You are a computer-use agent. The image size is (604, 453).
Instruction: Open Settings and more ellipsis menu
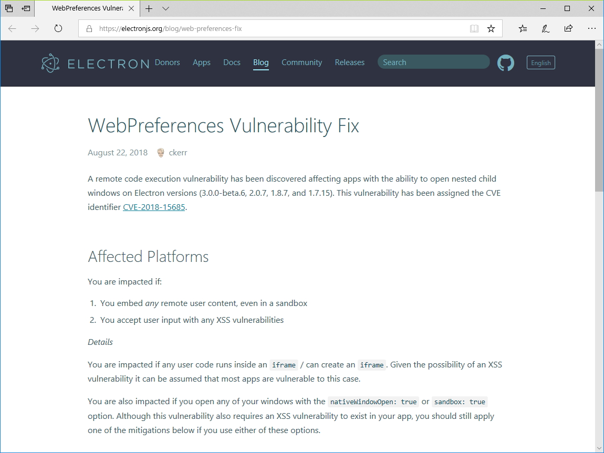(x=592, y=29)
